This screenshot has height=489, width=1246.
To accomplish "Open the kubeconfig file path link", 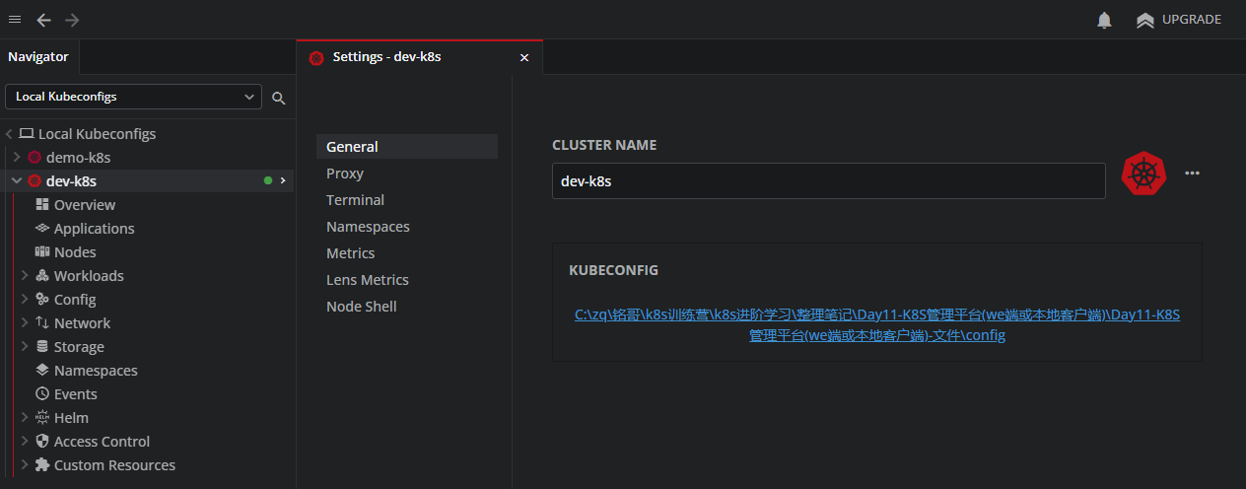I will (877, 325).
